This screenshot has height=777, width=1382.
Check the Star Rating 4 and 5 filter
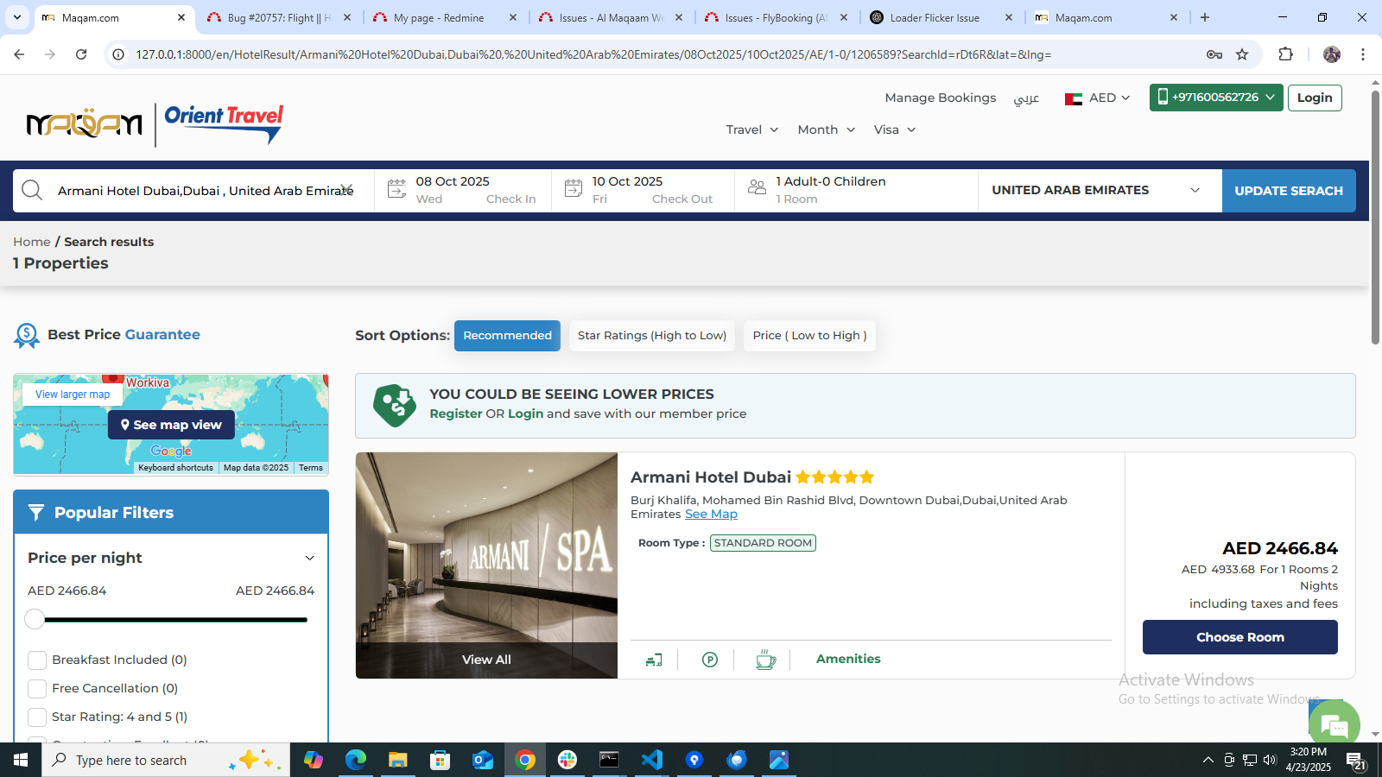37,717
